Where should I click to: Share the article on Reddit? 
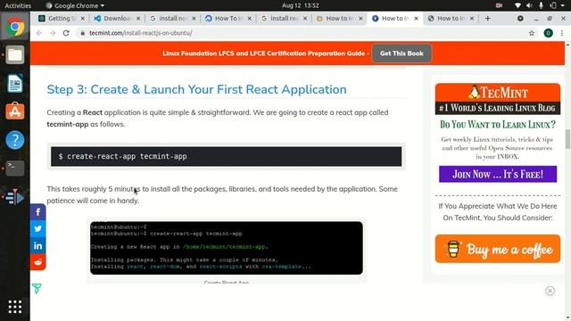click(37, 262)
